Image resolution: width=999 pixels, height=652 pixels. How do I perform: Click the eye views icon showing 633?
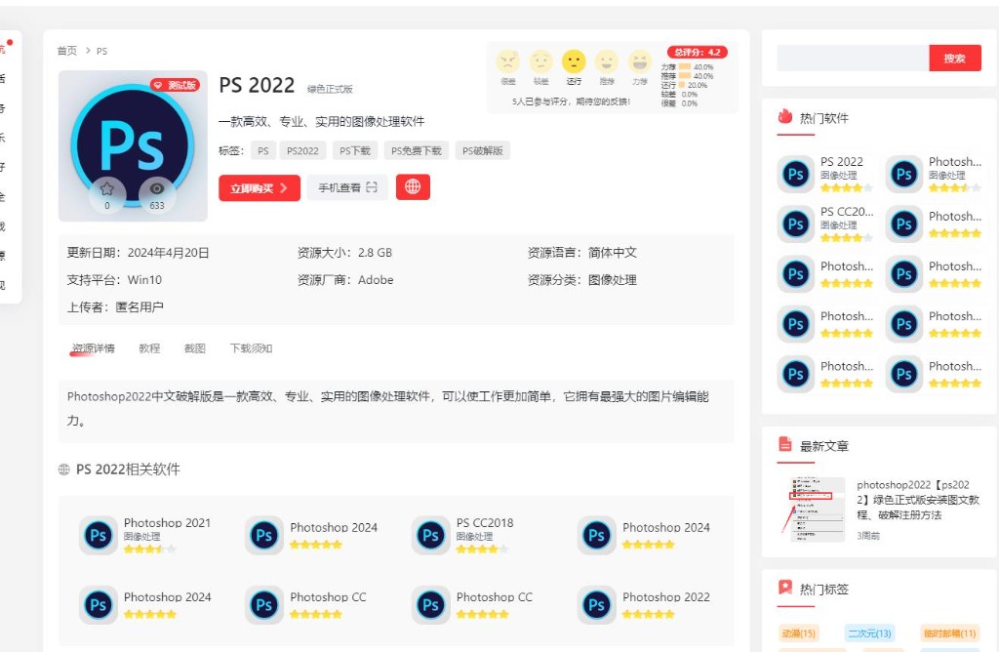(157, 188)
